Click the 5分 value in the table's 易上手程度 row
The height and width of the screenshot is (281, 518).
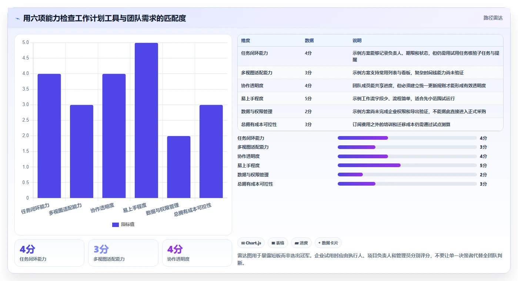308,99
